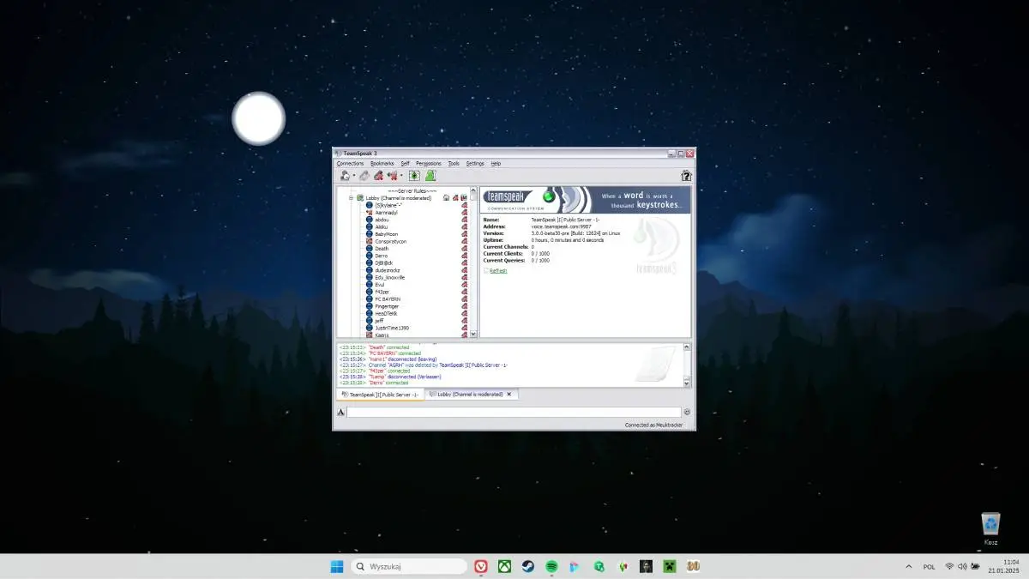
Task: Click the text formatting A icon
Action: 340,412
